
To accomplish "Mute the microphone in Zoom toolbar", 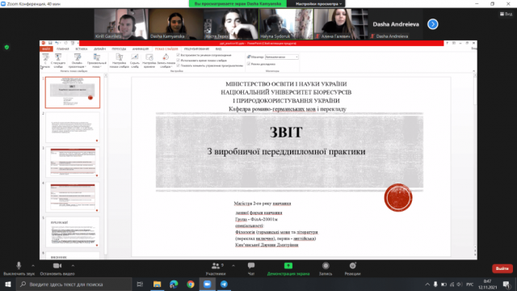I will coord(19,268).
